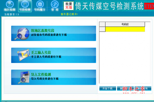
Task: Click the 服务器已断开 status text
Action: [69, 14]
